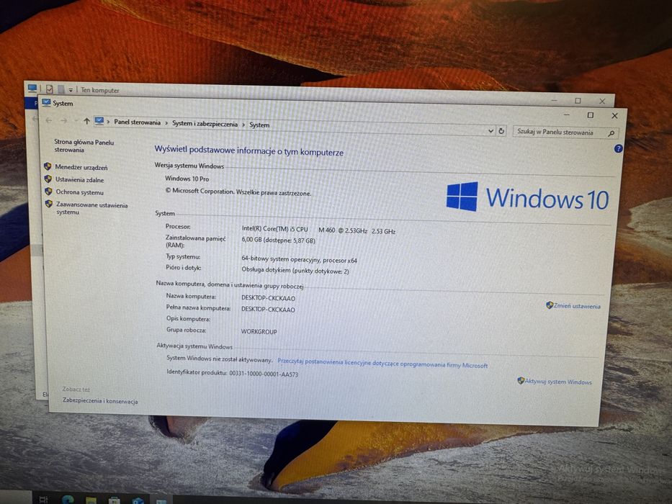Click Properties checkmark icon in Ten komputer
The image size is (672, 504).
pyautogui.click(x=50, y=89)
